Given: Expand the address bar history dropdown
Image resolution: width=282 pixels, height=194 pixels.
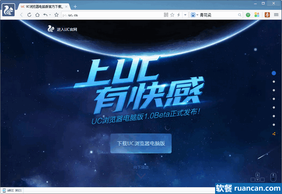Looking at the screenshot, I should 185,15.
